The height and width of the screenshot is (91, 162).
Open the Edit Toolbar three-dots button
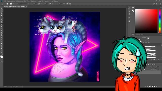pos(2,53)
